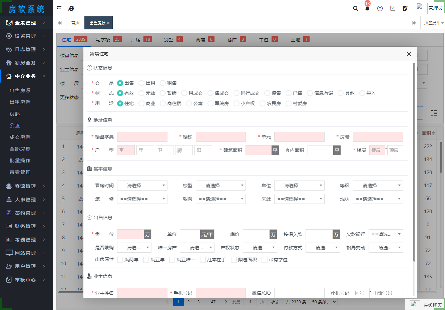Switch to the 首页 tab
445x310 pixels.
[75, 23]
